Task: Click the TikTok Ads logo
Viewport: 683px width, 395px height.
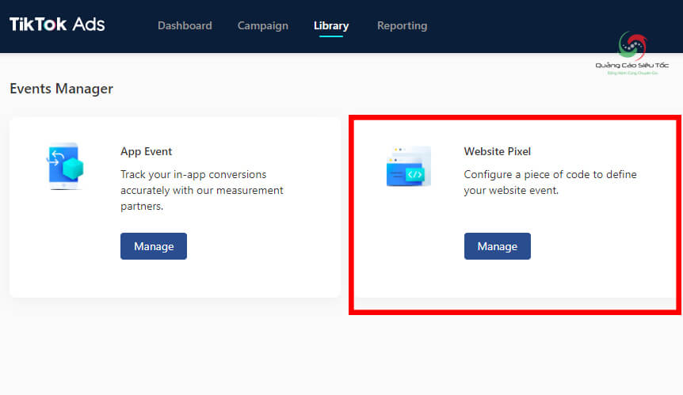Action: click(x=57, y=25)
